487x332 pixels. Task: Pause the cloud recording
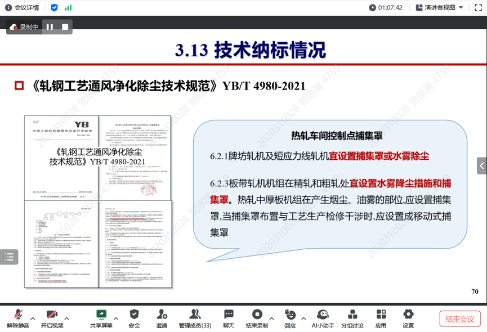tap(50, 26)
